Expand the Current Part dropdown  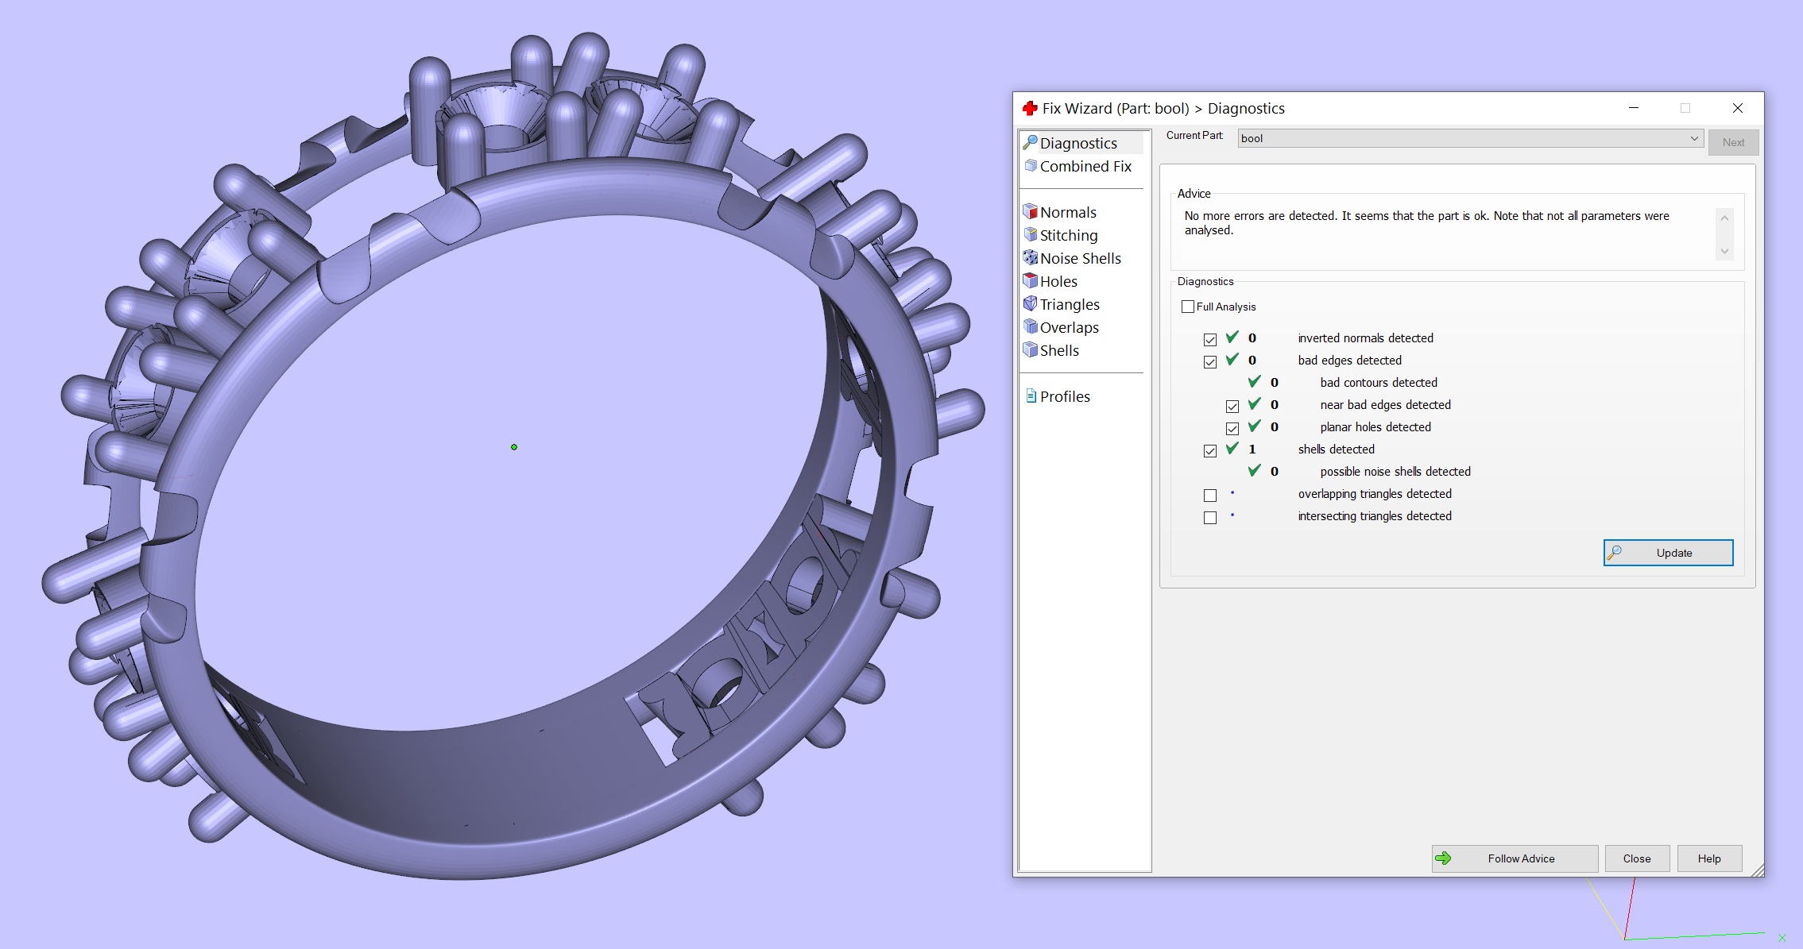coord(1693,138)
